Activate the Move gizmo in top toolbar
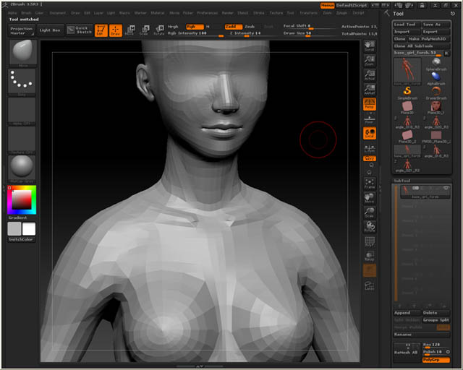The width and height of the screenshot is (463, 370). tap(130, 30)
